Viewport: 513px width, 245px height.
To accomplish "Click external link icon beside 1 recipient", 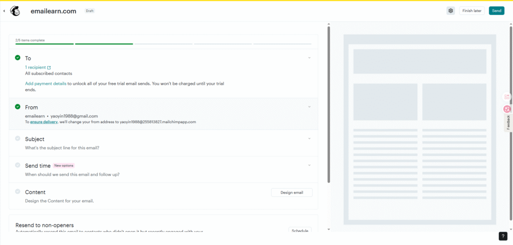I will click(49, 67).
